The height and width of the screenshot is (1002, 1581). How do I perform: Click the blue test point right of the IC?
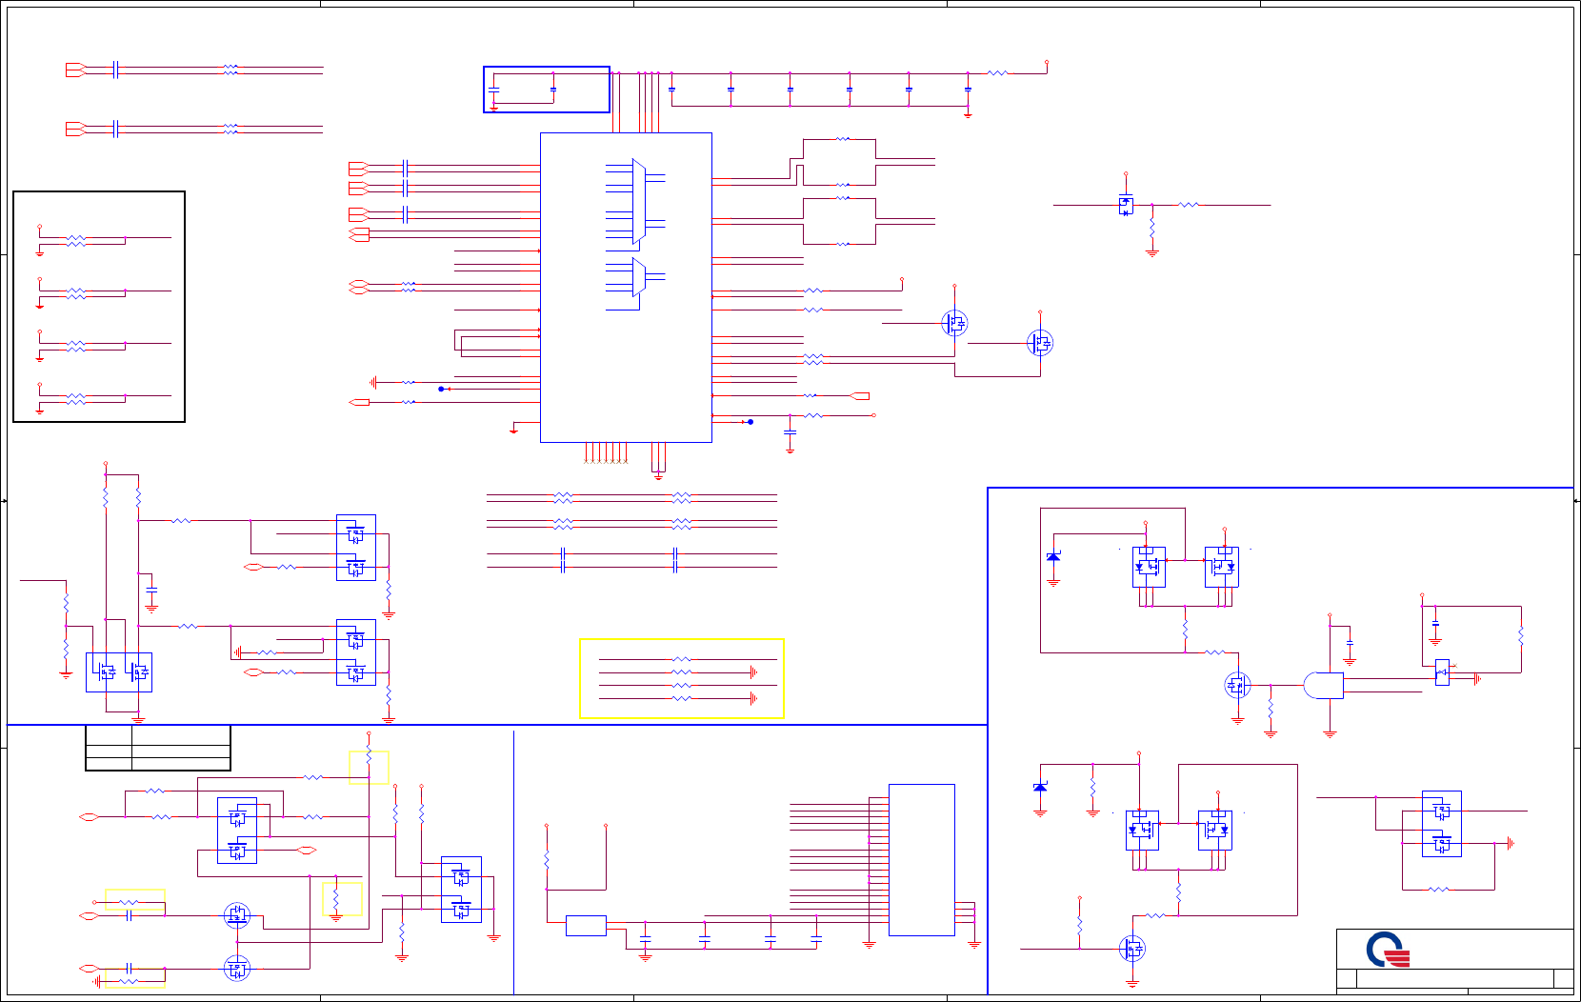pos(750,421)
